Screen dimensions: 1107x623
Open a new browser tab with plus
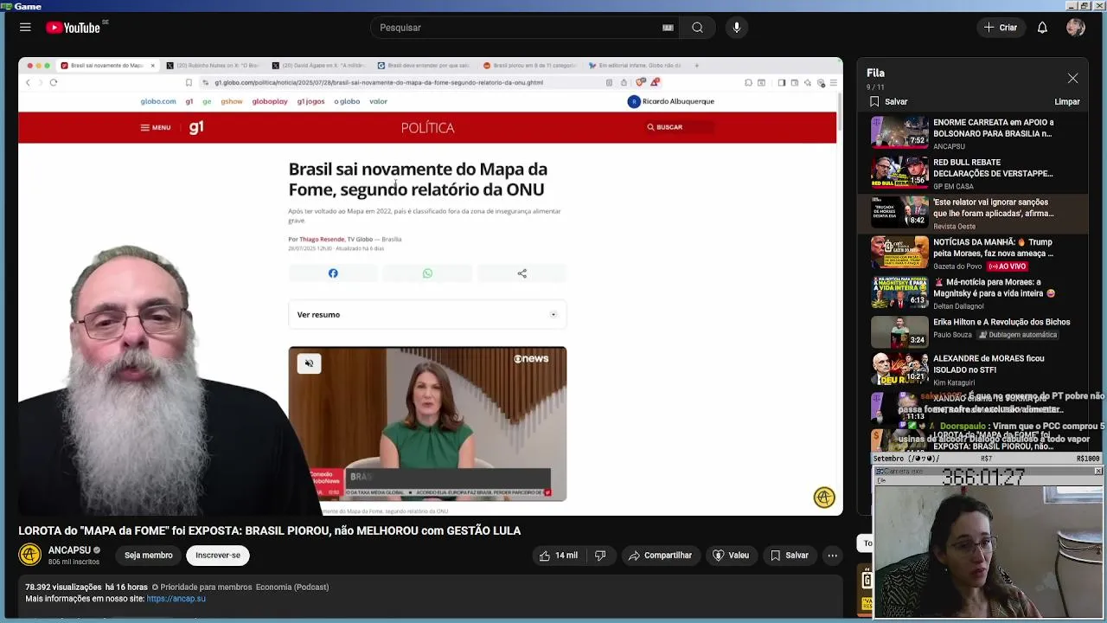pos(697,65)
